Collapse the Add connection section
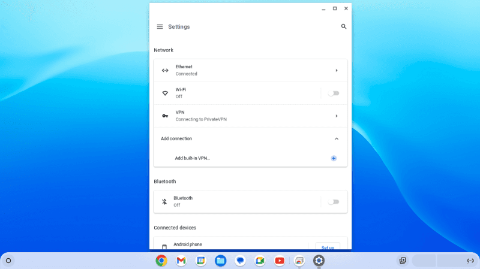The width and height of the screenshot is (480, 269). click(337, 139)
